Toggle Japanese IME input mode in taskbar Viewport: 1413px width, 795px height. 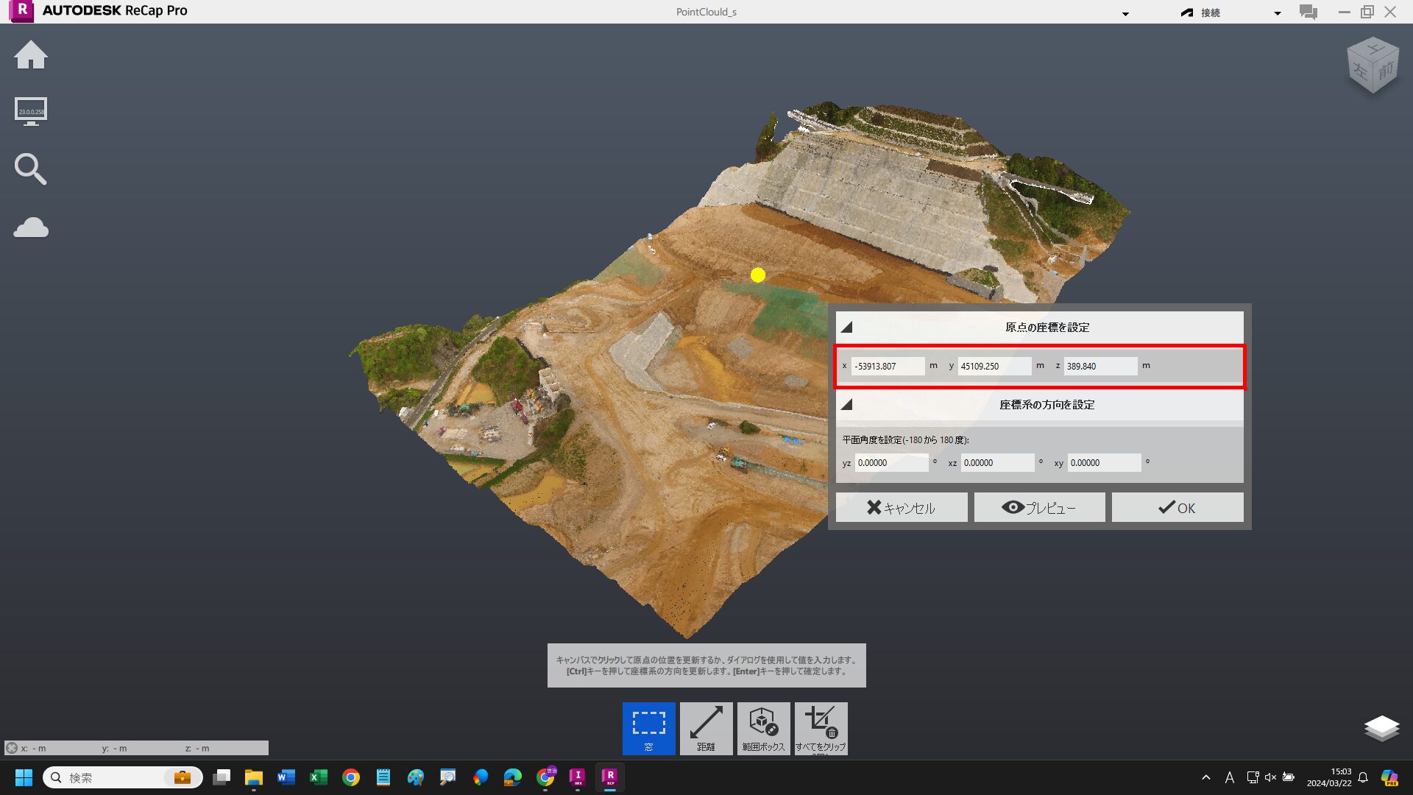pyautogui.click(x=1229, y=777)
